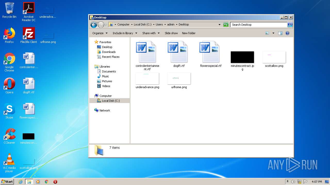The image size is (330, 185).
Task: Open Network in navigation pane
Action: point(102,110)
